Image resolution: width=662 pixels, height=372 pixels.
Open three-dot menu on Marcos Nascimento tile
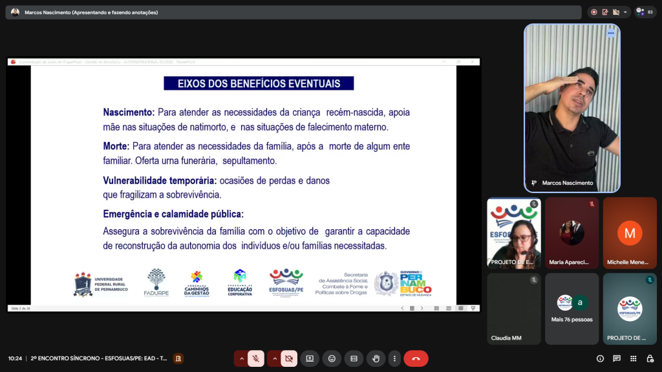610,34
